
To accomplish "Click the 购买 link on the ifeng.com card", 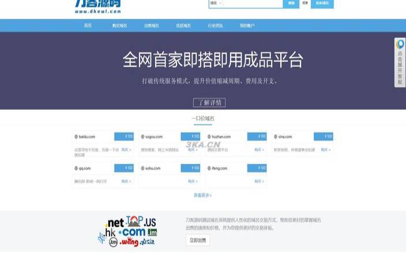I will point(259,181).
